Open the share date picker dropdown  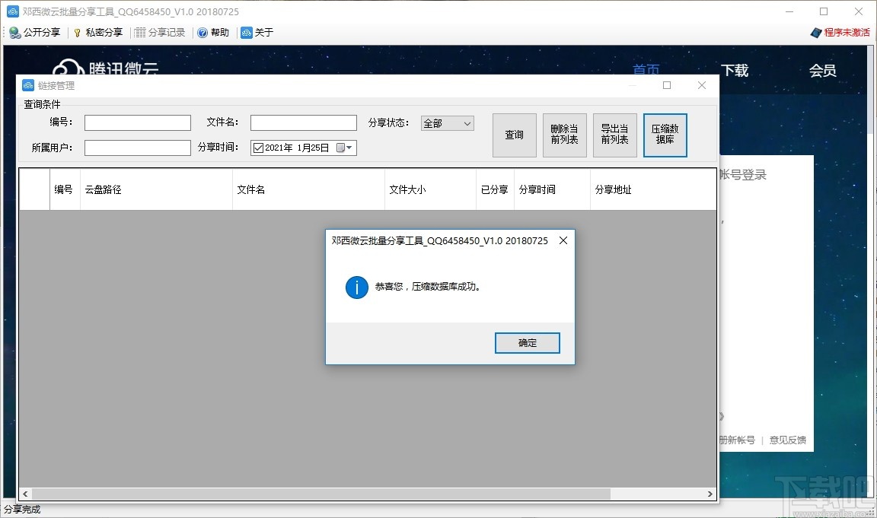[x=348, y=148]
